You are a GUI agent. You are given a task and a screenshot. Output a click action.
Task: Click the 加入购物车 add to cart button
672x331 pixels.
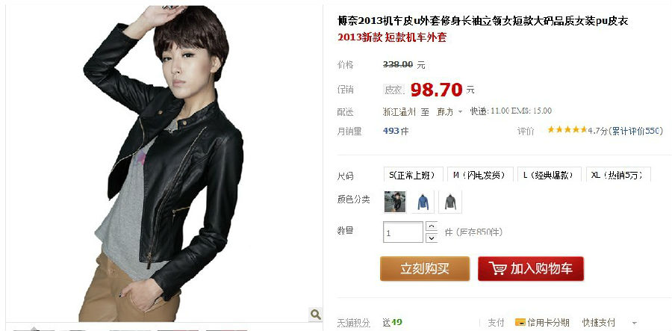pos(531,269)
